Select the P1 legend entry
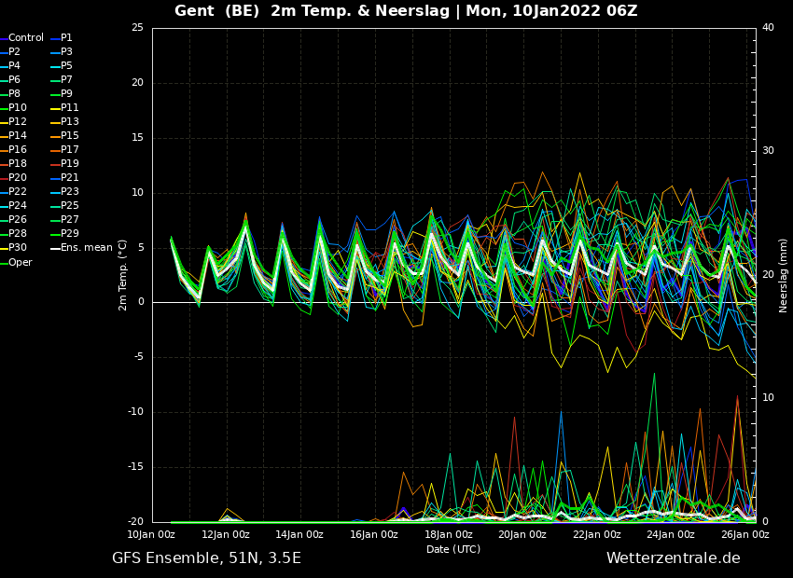Image resolution: width=793 pixels, height=578 pixels. point(62,38)
